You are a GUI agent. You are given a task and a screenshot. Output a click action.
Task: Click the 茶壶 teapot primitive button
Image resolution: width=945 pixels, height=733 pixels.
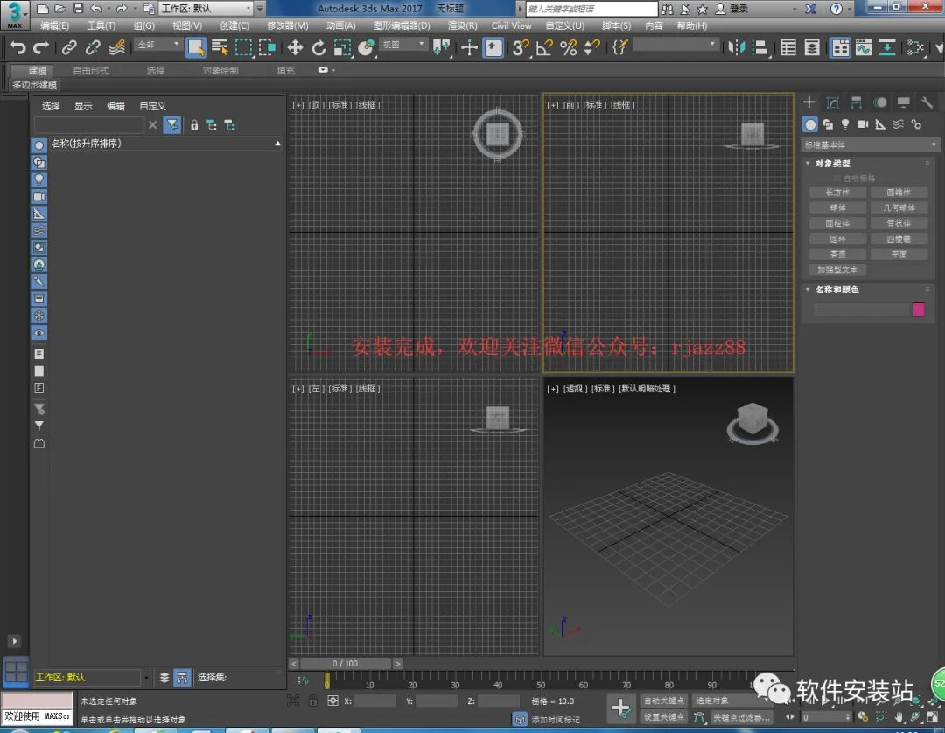tap(837, 255)
